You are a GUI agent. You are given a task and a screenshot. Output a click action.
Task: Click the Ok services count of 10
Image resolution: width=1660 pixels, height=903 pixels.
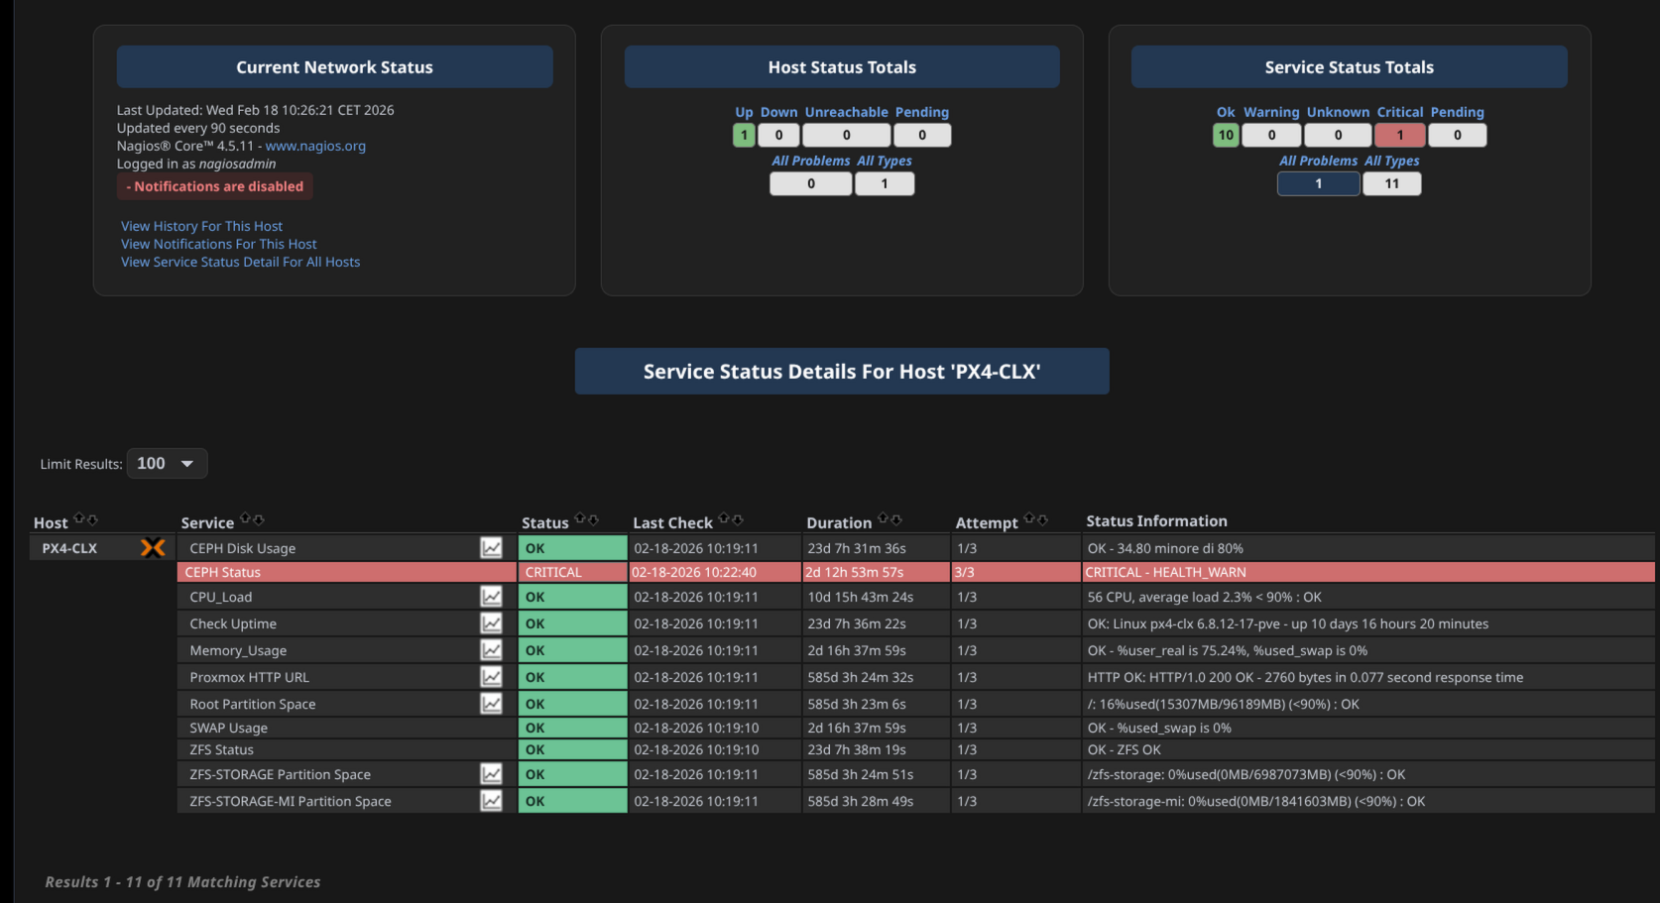[x=1226, y=135]
